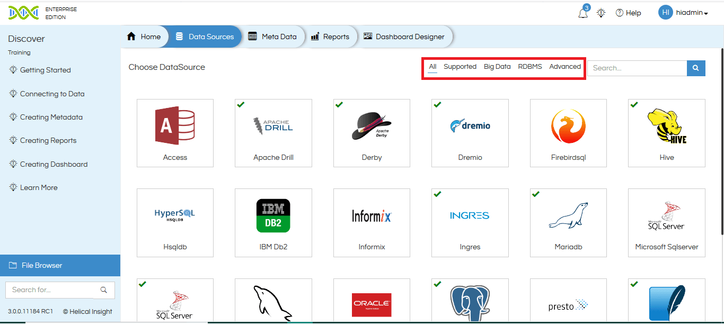Viewport: 724px width, 325px height.
Task: Switch to the Data Sources tab
Action: click(x=205, y=37)
